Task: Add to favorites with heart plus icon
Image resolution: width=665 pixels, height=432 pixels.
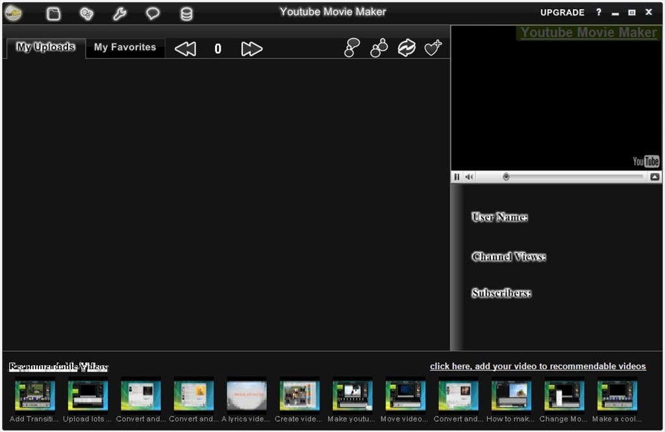Action: click(x=433, y=48)
